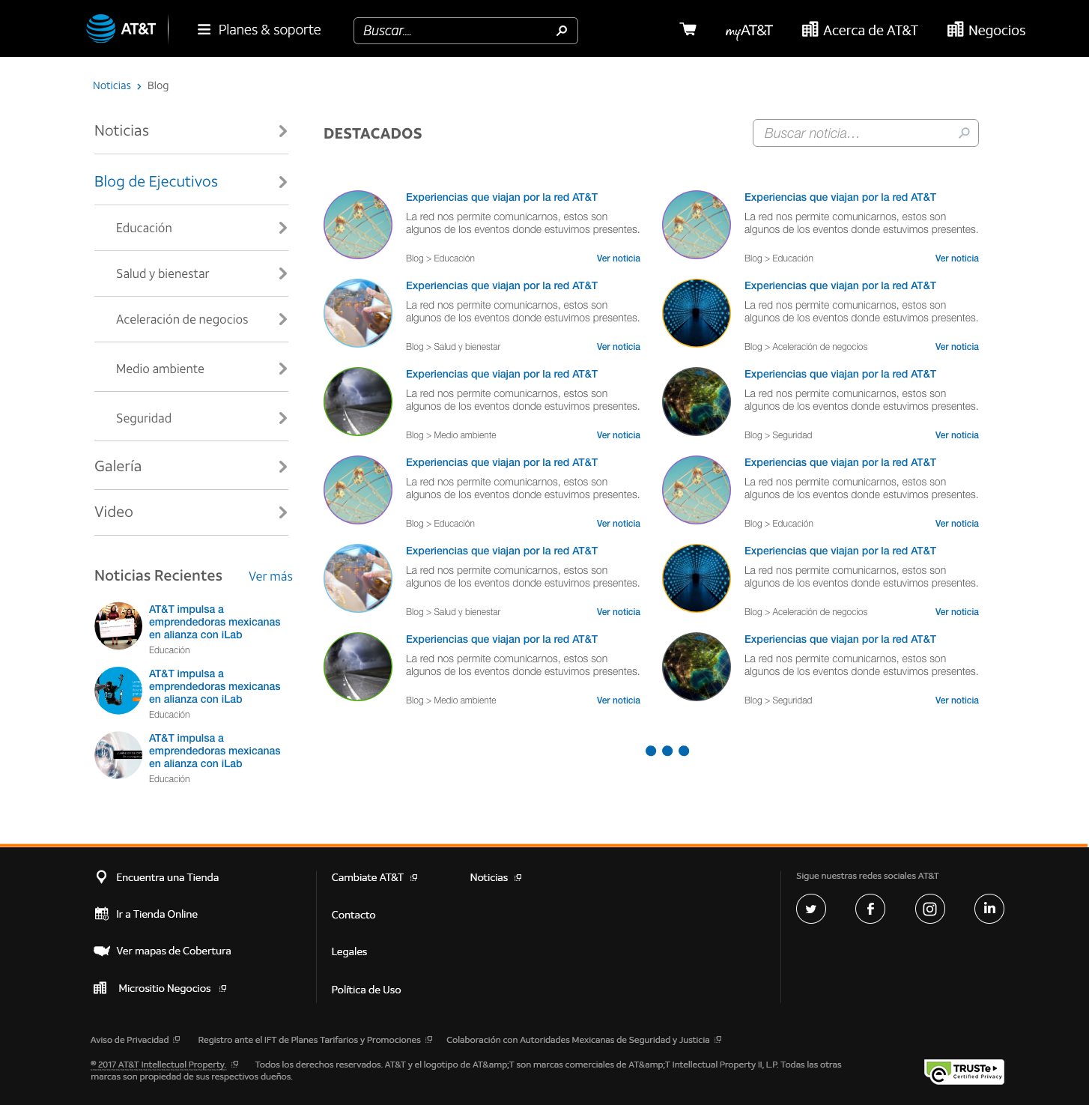Image resolution: width=1089 pixels, height=1105 pixels.
Task: Click external link icon after Aviso de Privacidad
Action: (x=177, y=1039)
